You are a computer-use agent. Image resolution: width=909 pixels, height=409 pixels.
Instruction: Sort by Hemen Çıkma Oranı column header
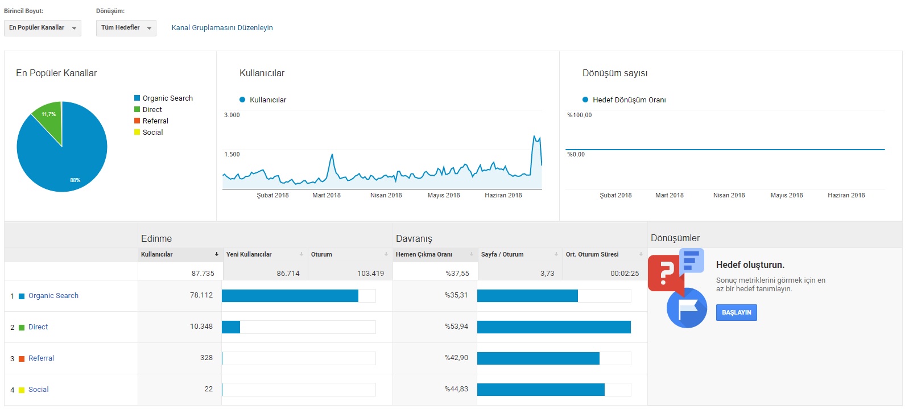pos(435,254)
